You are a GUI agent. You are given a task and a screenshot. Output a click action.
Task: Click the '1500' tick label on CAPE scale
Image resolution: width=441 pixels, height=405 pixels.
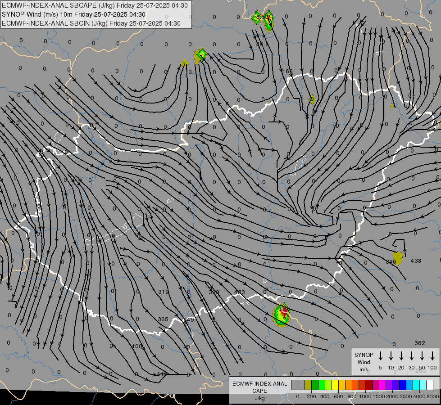pyautogui.click(x=379, y=396)
